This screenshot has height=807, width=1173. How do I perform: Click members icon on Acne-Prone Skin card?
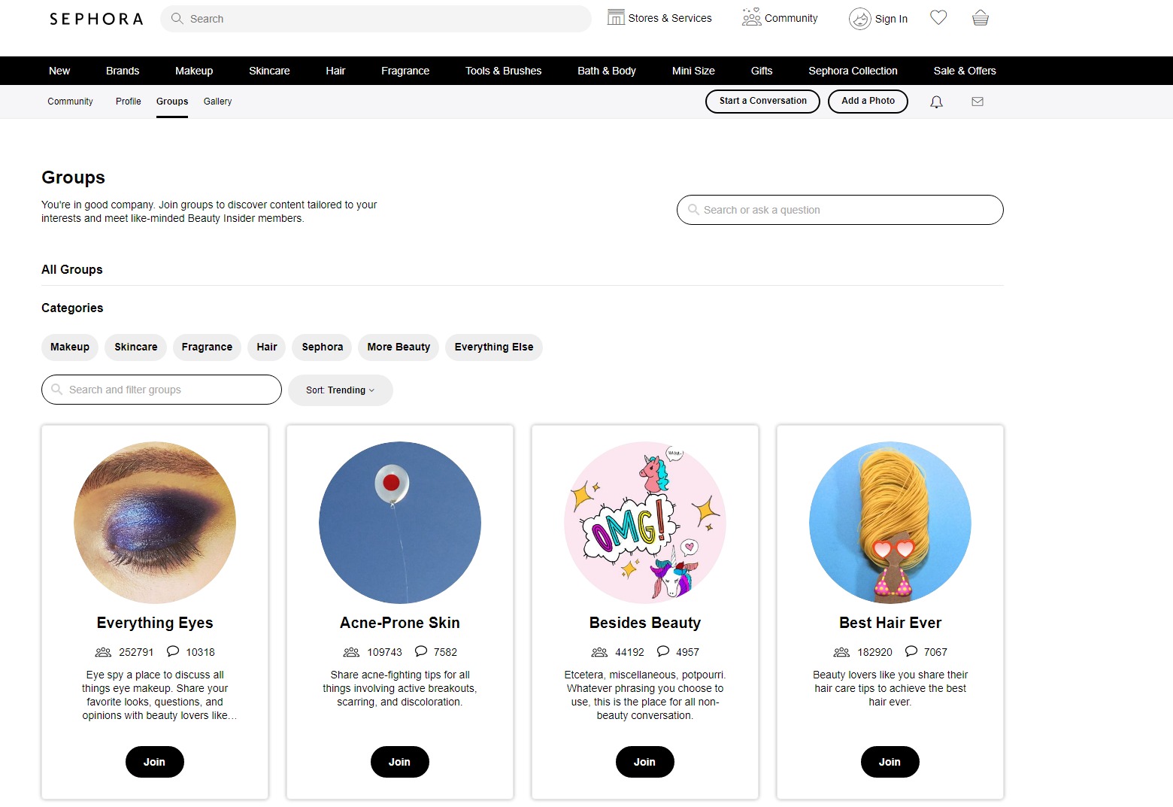click(351, 652)
